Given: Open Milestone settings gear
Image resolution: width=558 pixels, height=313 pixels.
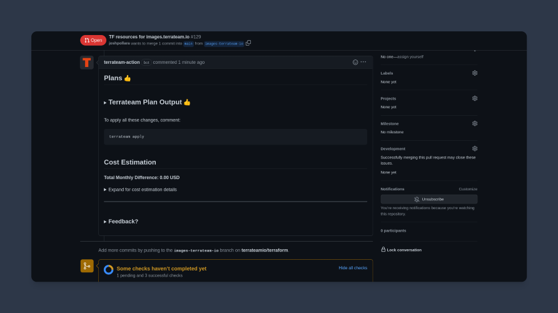Looking at the screenshot, I should point(475,123).
